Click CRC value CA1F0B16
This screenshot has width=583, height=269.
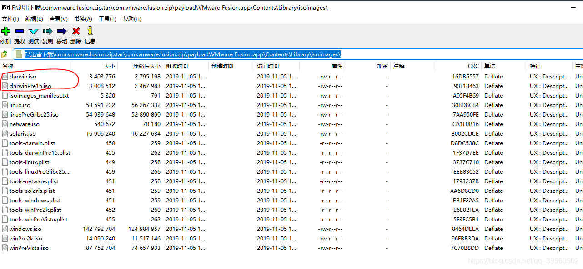pos(465,124)
